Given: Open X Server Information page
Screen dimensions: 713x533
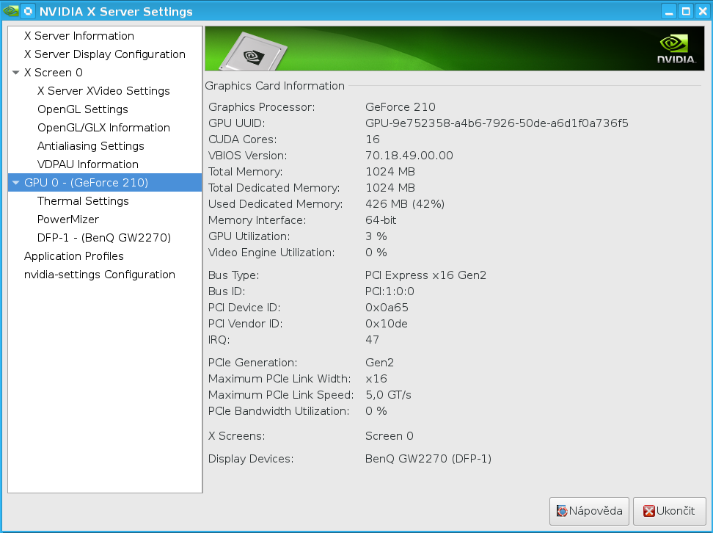Looking at the screenshot, I should [x=79, y=36].
